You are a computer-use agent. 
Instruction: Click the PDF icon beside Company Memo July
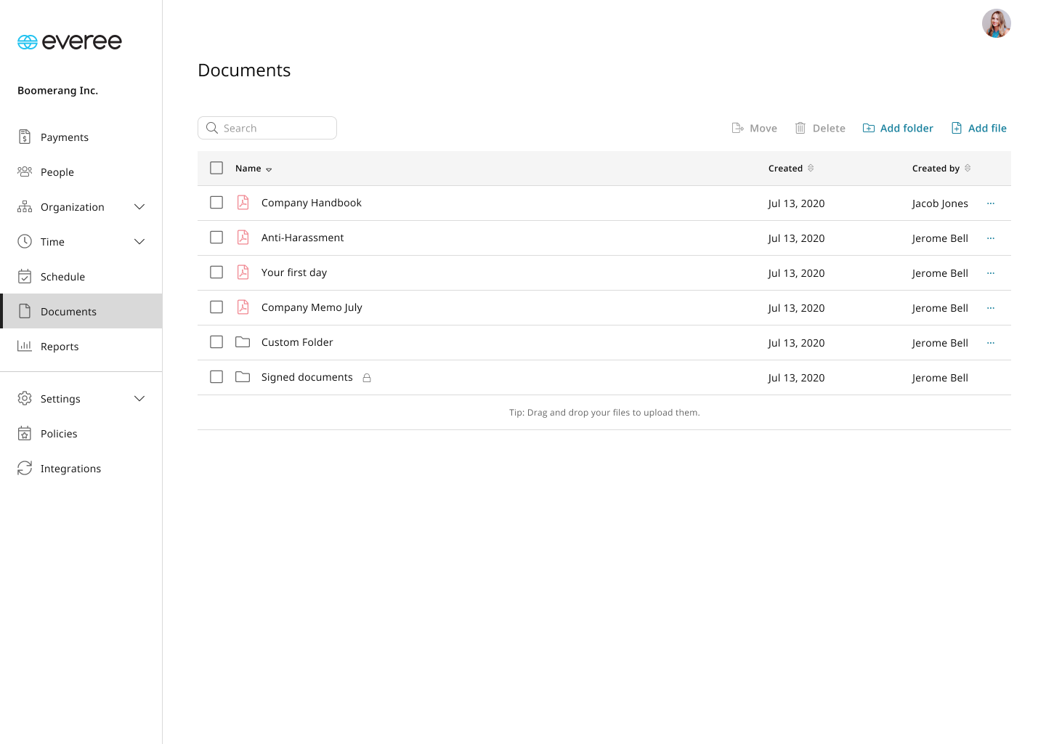(x=243, y=307)
